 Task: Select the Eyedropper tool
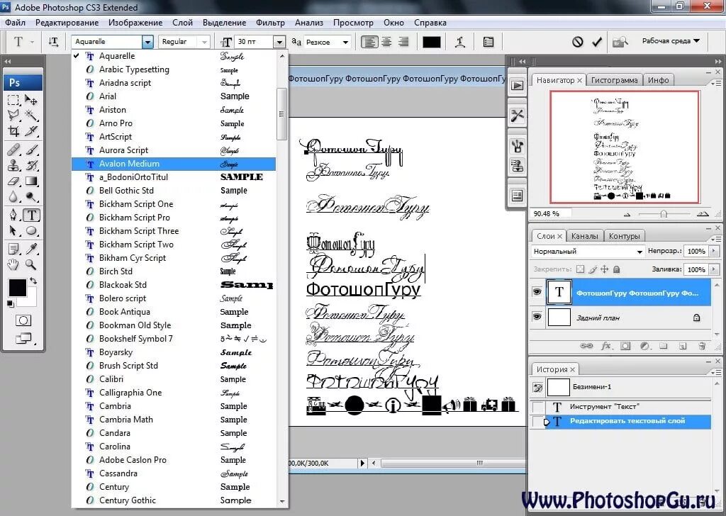[x=31, y=249]
